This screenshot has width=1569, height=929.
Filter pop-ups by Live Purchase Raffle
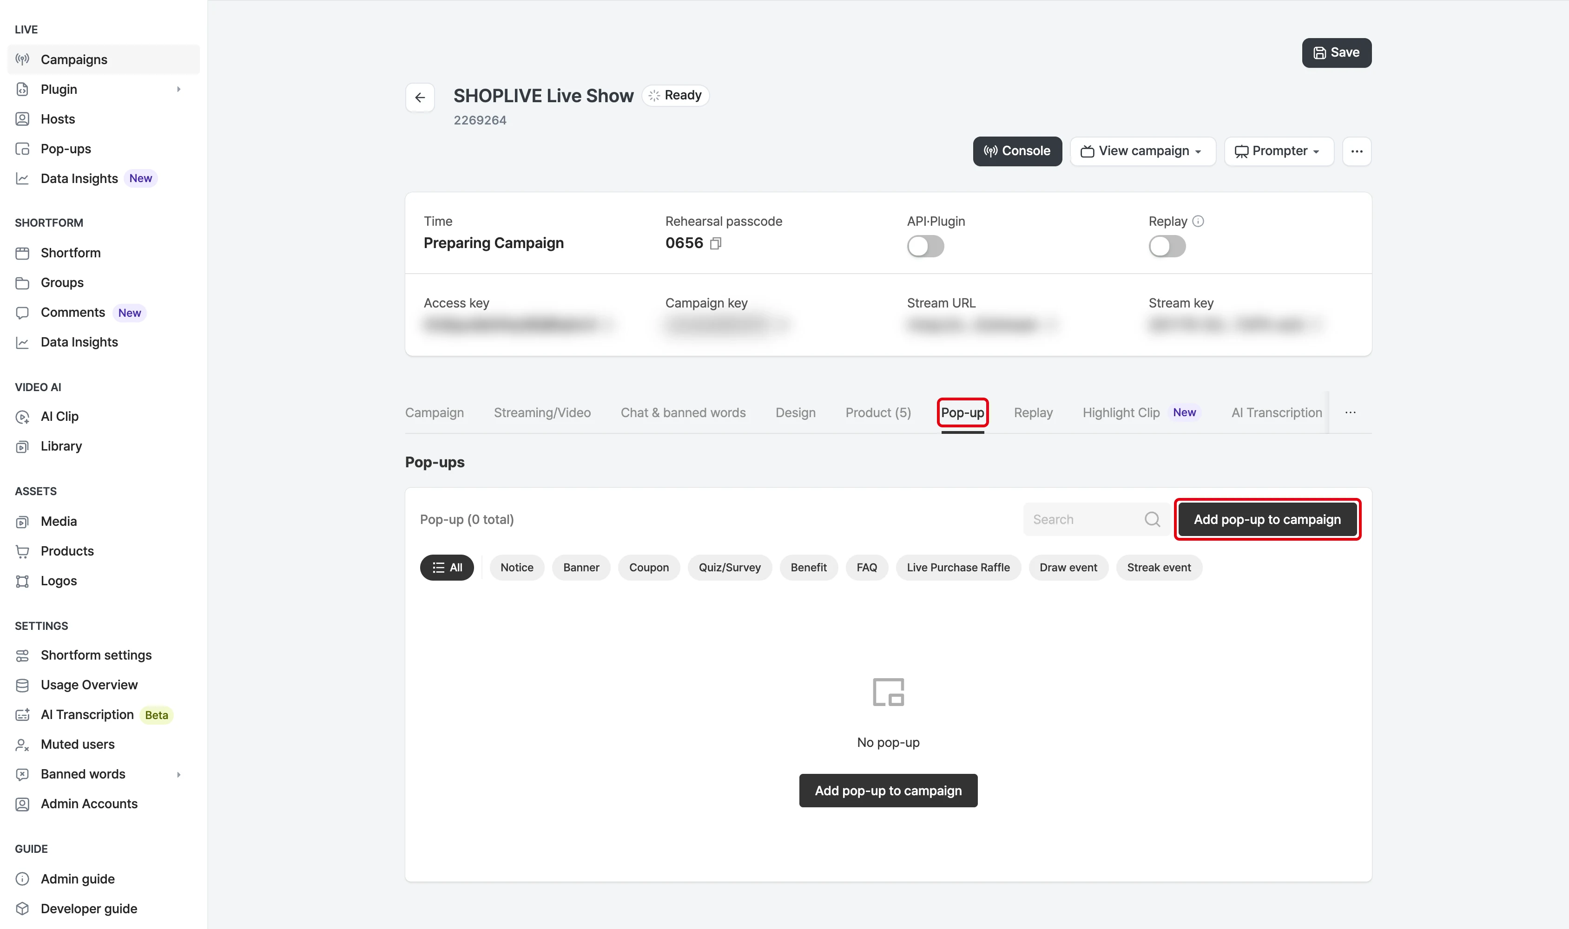[958, 568]
